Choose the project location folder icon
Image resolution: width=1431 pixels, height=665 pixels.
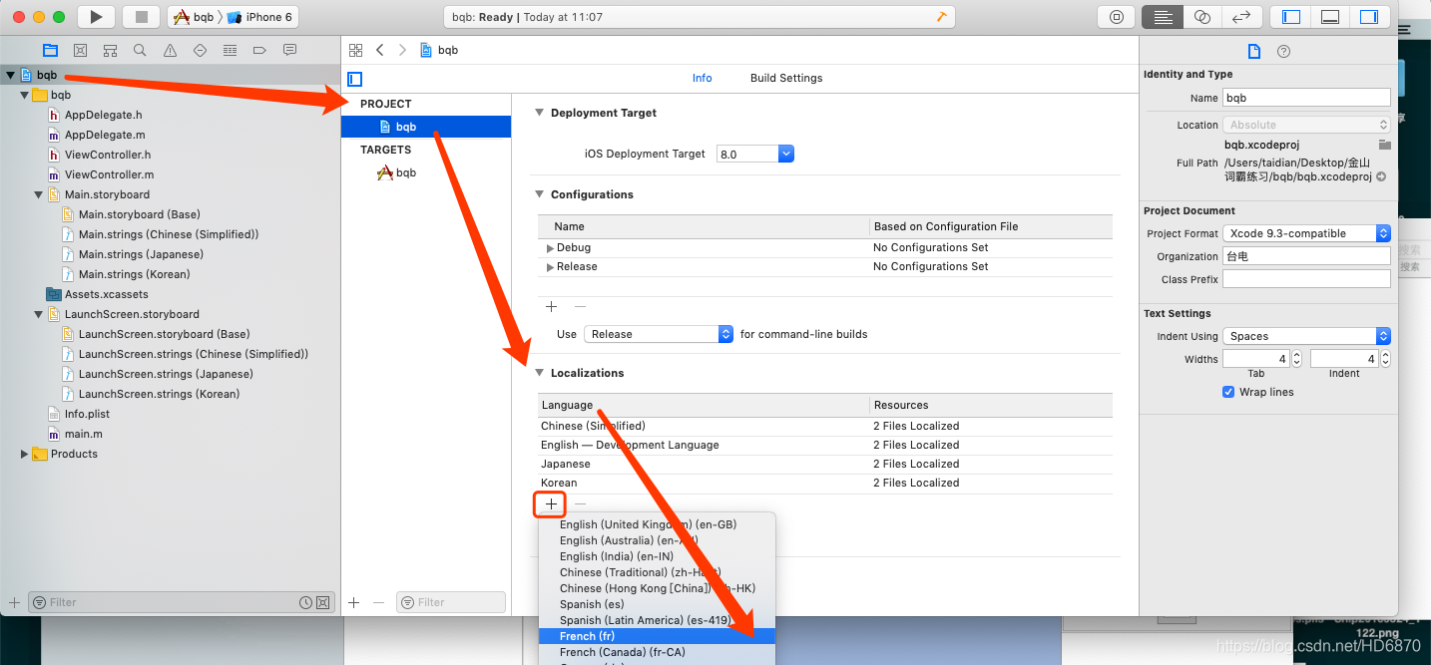pos(1384,145)
